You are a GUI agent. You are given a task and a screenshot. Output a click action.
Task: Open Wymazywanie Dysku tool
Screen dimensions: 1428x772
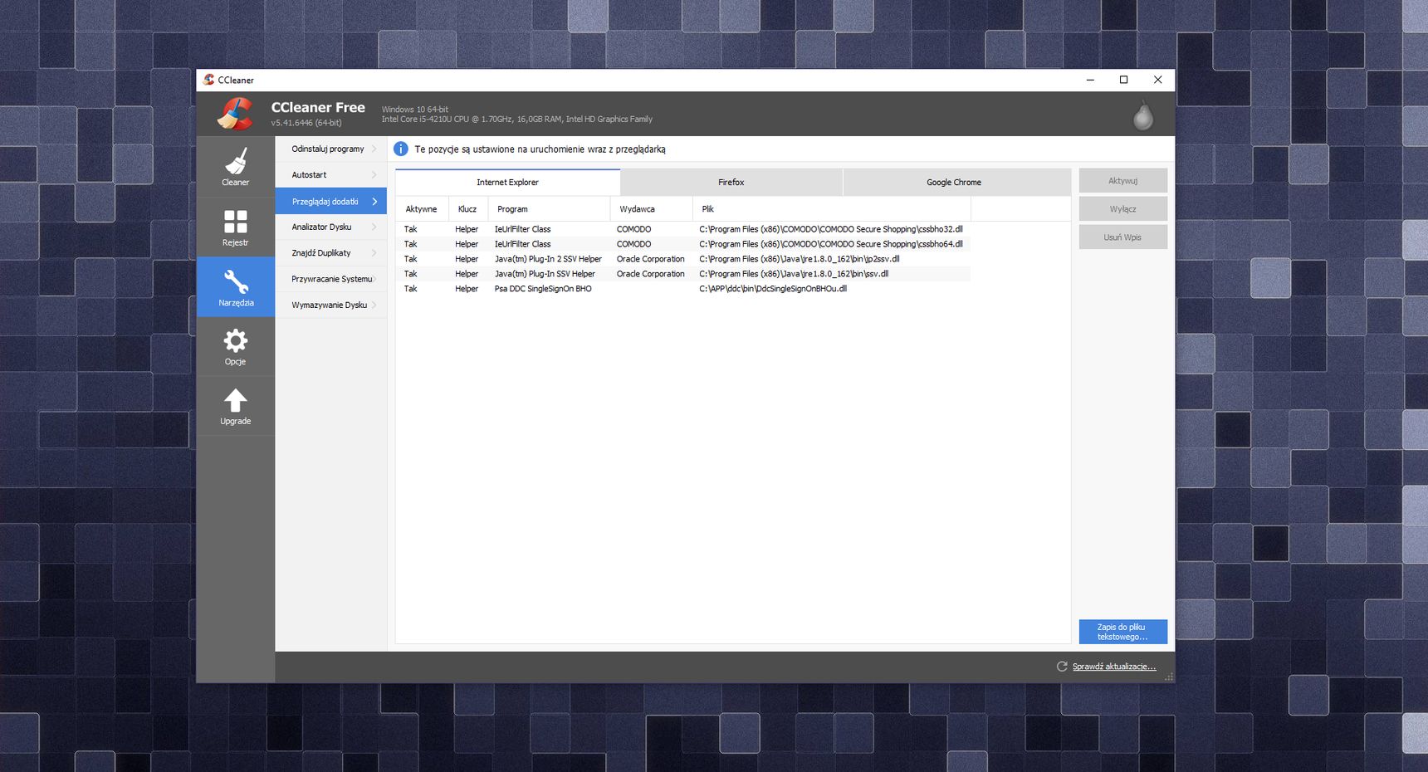click(331, 305)
